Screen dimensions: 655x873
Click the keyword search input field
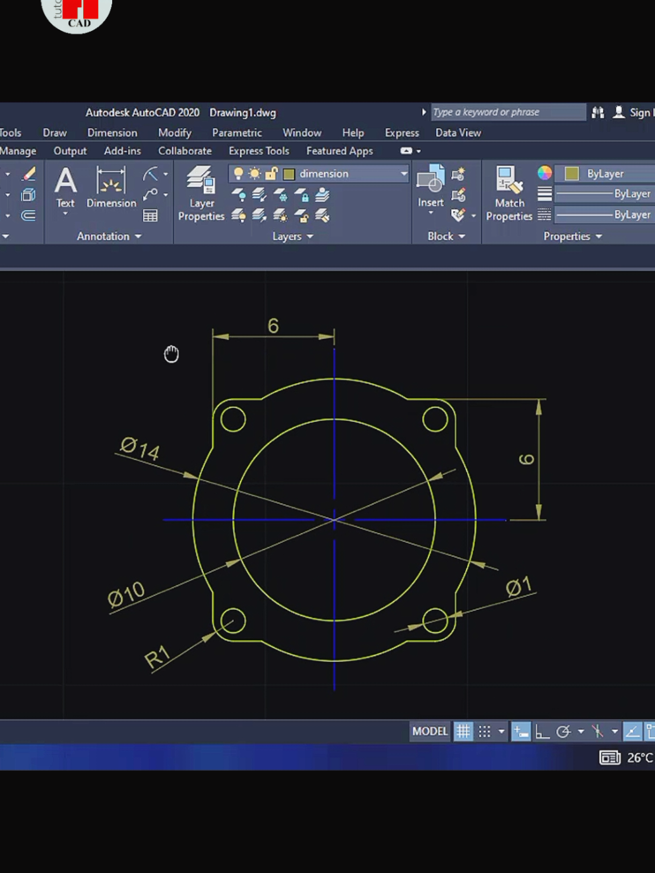(508, 112)
